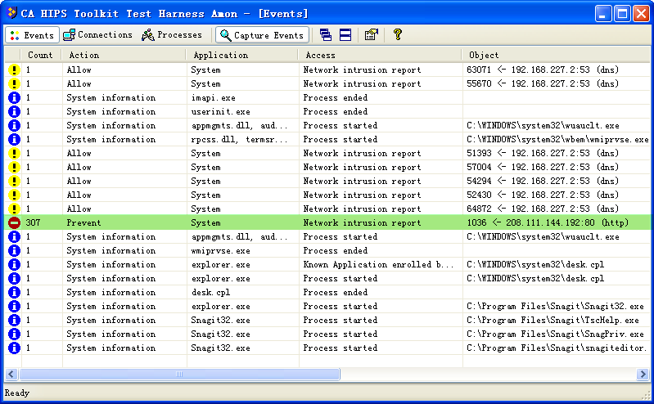Sort by the Application column header
The height and width of the screenshot is (404, 654).
coord(242,55)
